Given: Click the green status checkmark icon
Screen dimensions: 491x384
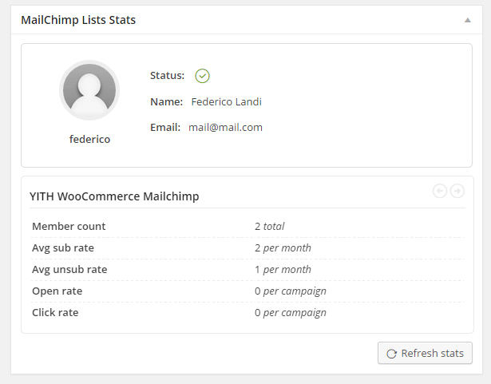Looking at the screenshot, I should coord(203,76).
